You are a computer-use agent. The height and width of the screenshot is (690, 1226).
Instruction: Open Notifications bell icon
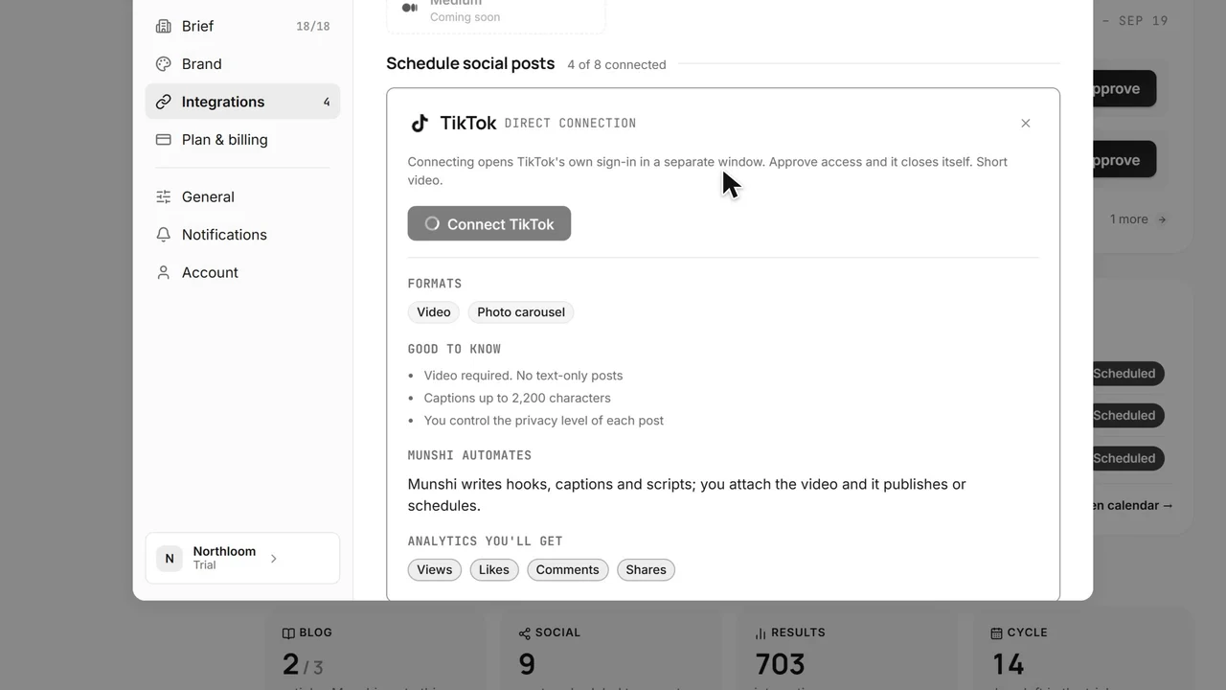pos(164,235)
